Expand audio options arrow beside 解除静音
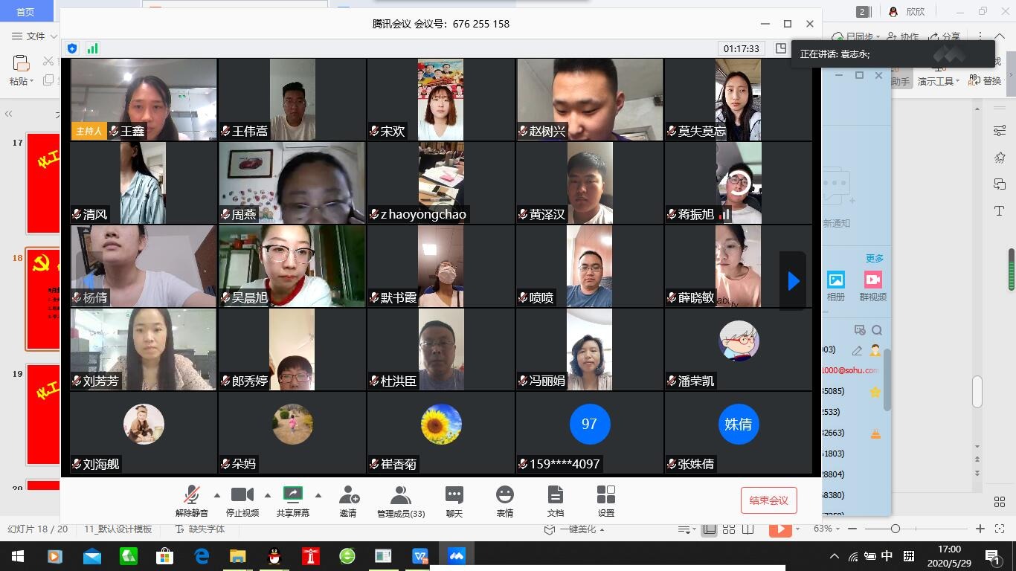 217,495
